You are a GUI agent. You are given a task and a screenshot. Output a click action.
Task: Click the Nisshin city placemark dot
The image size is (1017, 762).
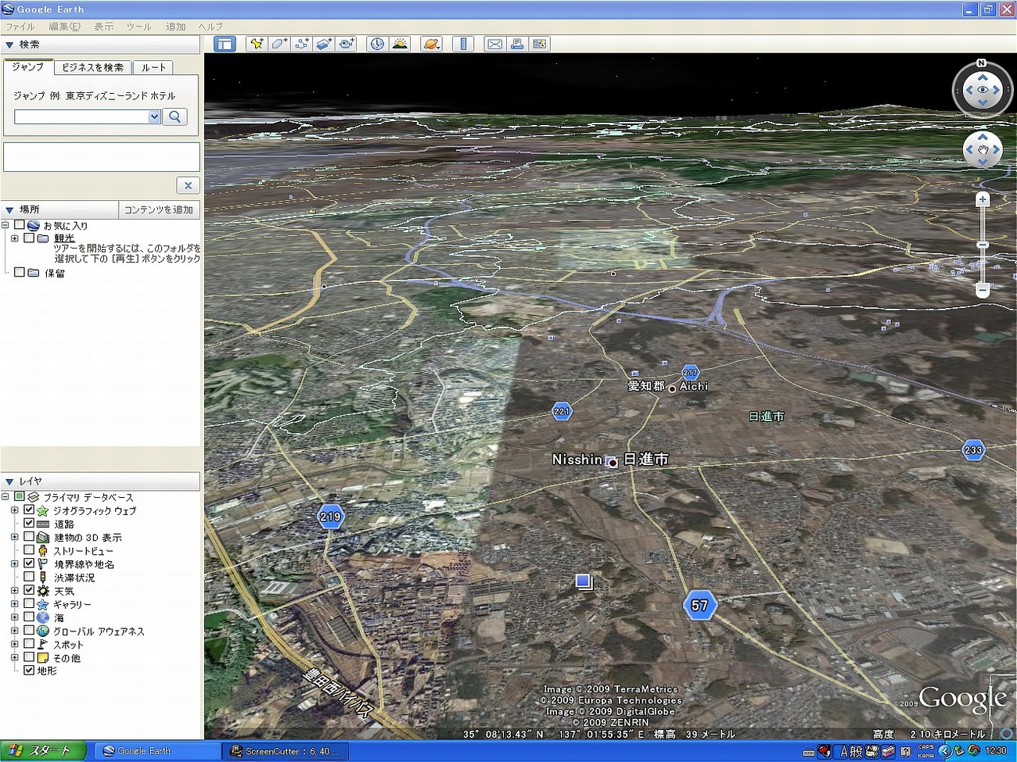613,462
